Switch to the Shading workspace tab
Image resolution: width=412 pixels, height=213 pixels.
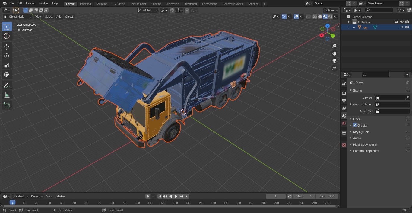pyautogui.click(x=156, y=4)
